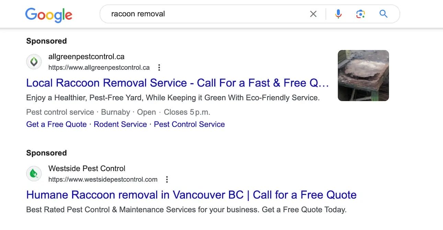
Task: Open three-dot menu for Westside Pest Control ad
Action: [x=167, y=179]
